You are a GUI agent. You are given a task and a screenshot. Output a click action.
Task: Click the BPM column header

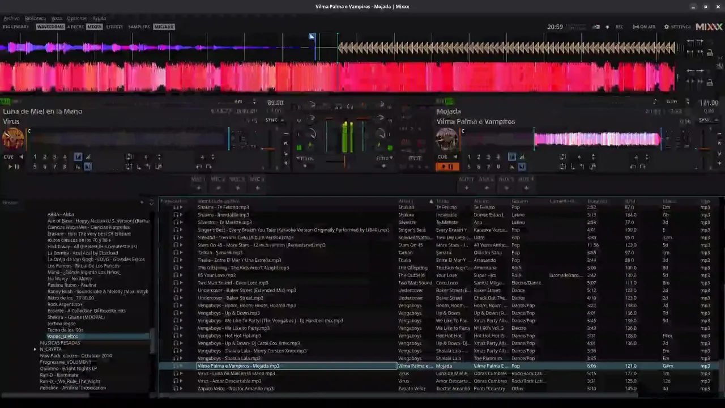tap(630, 201)
